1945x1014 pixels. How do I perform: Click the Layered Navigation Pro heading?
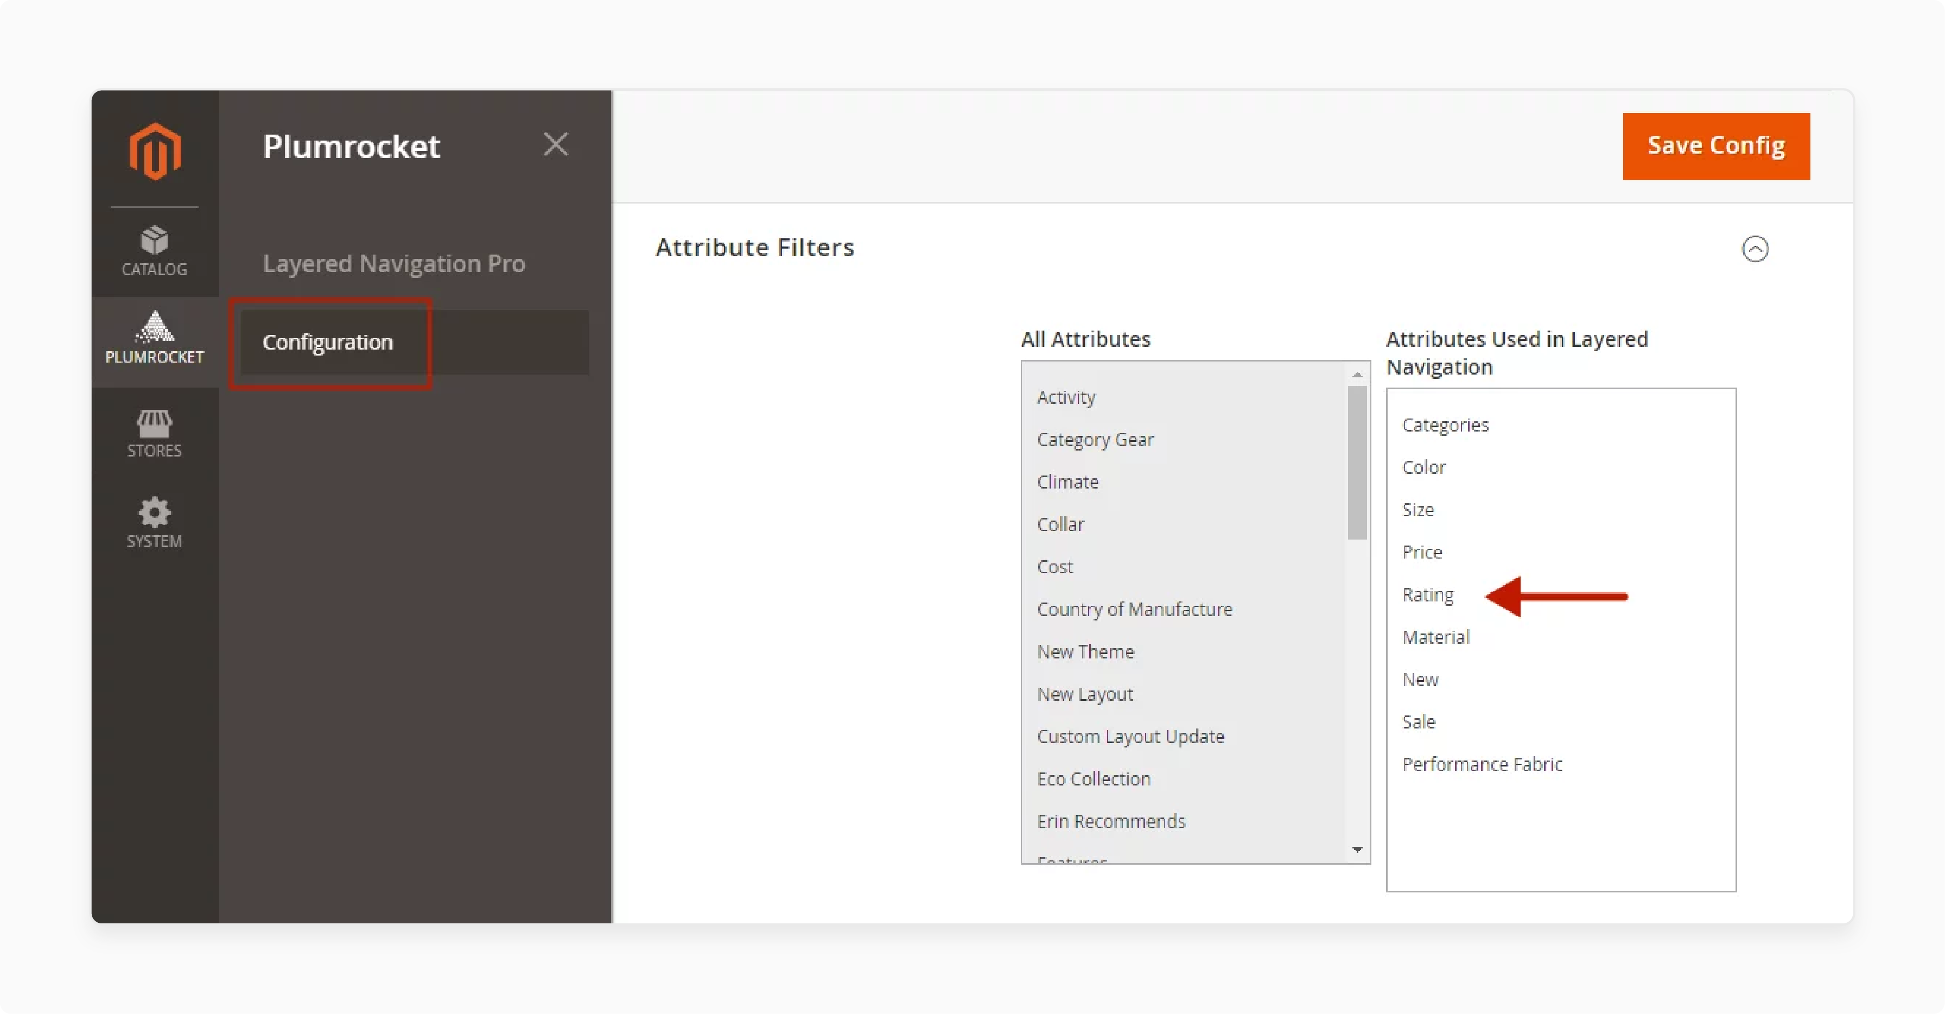pos(393,263)
